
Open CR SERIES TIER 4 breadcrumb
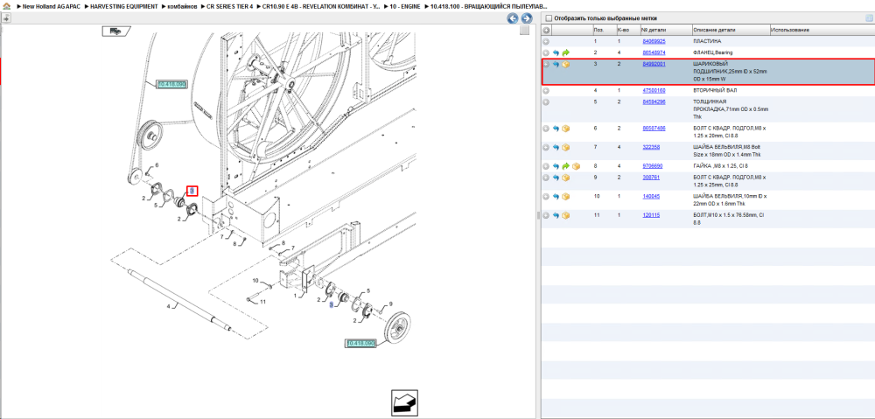click(230, 6)
